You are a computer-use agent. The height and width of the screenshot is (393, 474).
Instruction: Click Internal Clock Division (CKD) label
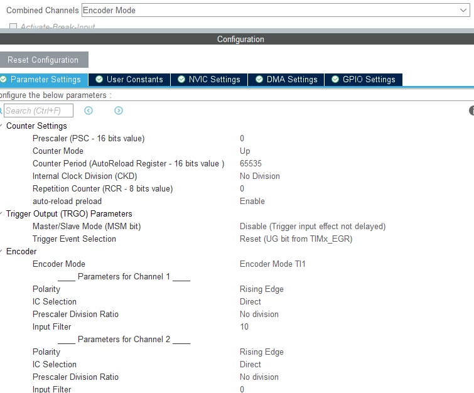click(x=85, y=176)
